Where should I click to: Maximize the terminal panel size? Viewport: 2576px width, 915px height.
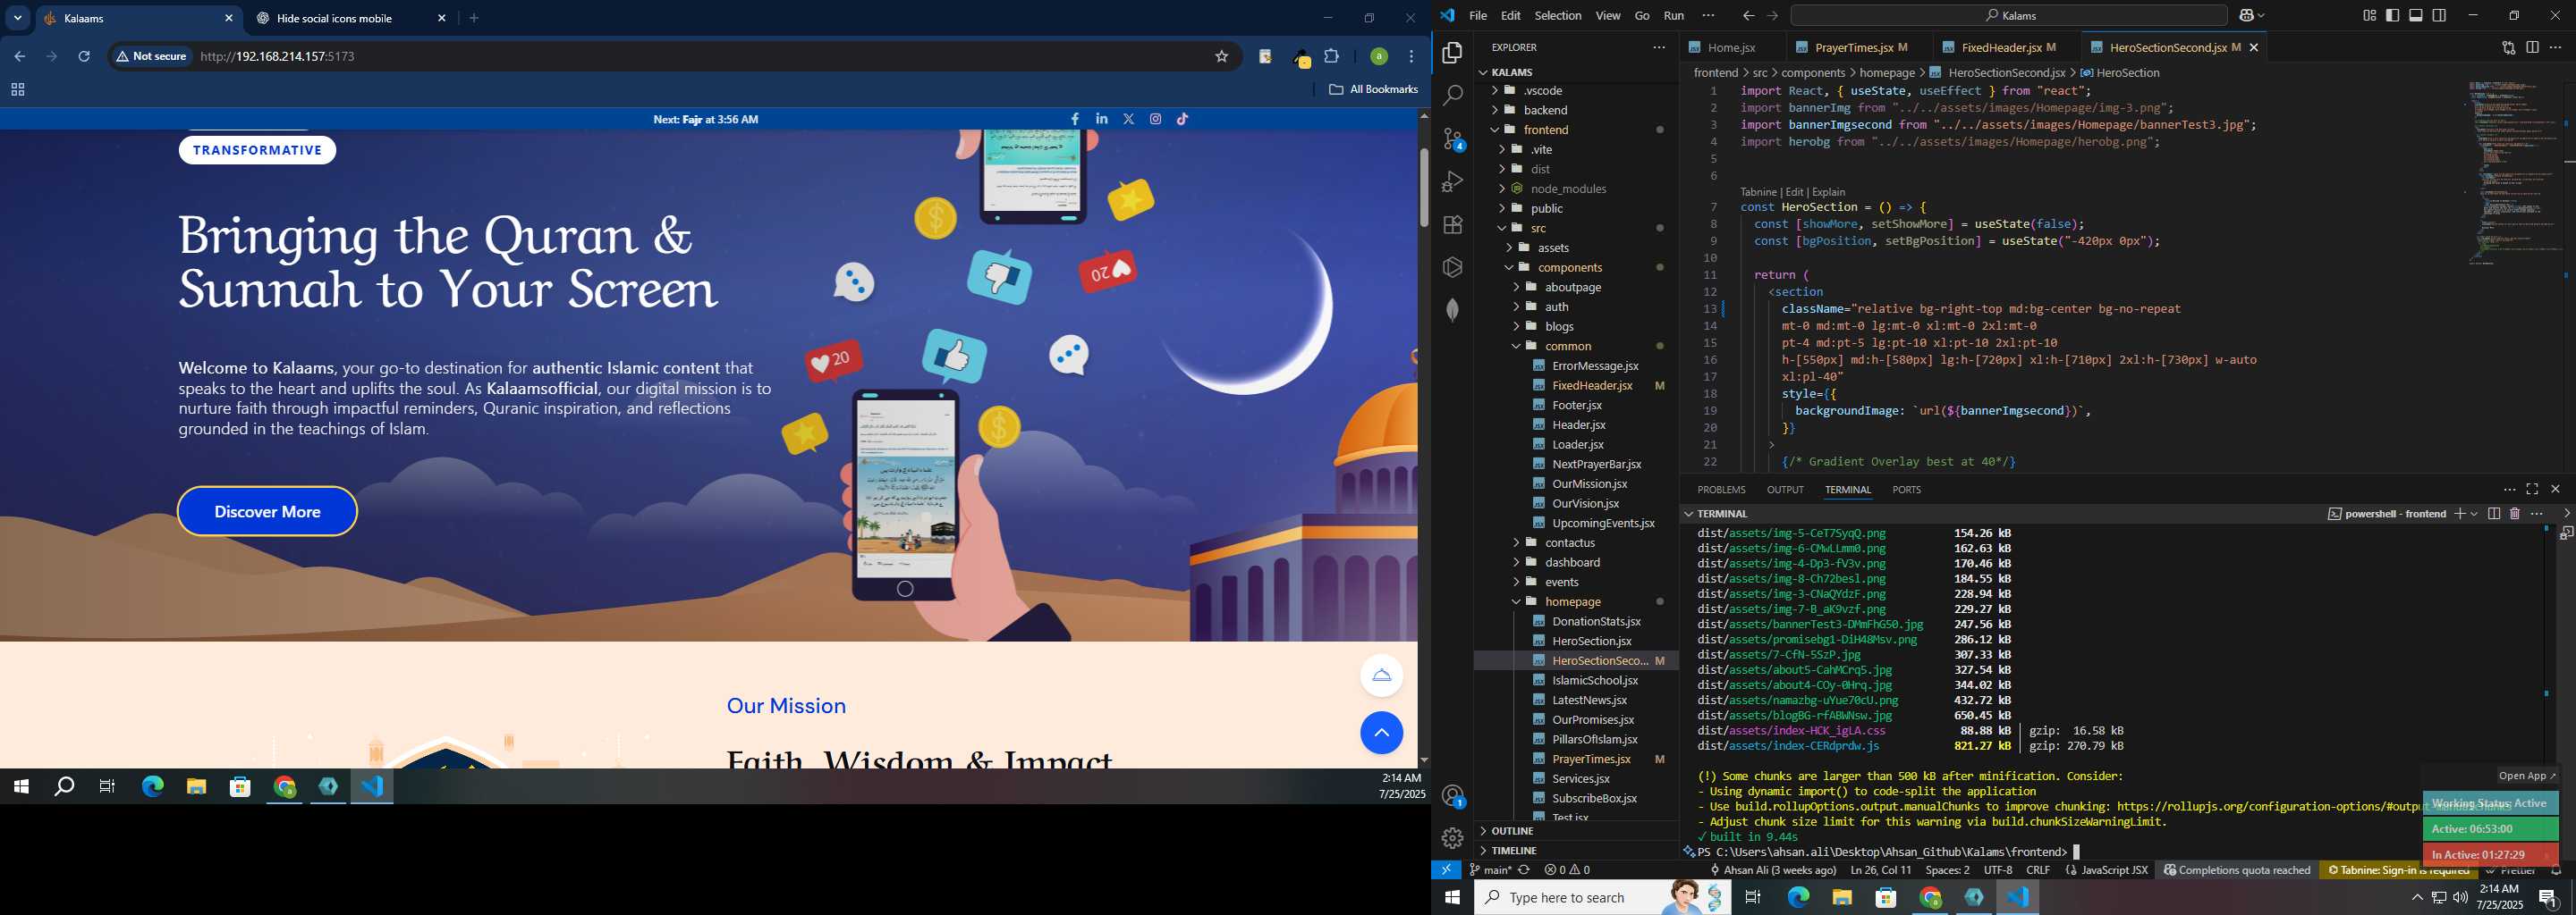coord(2532,490)
